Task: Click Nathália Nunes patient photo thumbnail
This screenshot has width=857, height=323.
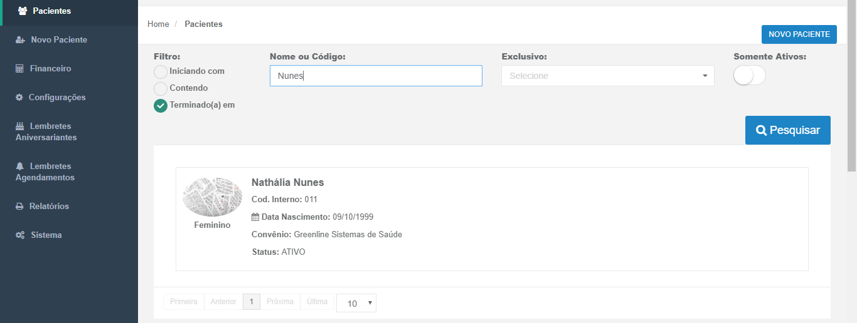Action: point(212,197)
